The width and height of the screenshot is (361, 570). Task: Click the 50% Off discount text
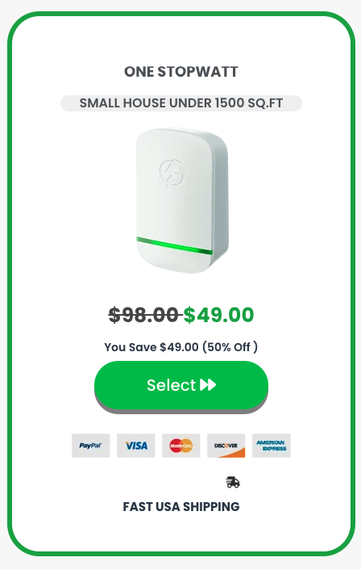[230, 347]
